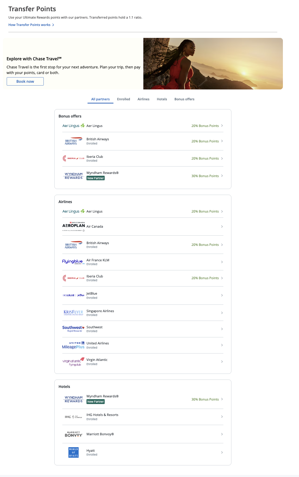Click the United MileagePlus logo
The width and height of the screenshot is (299, 477).
pos(74,345)
